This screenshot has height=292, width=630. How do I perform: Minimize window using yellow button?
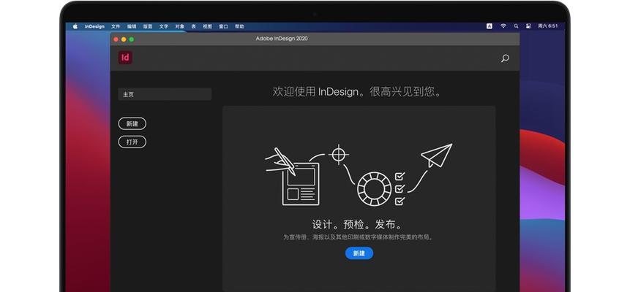(x=124, y=39)
